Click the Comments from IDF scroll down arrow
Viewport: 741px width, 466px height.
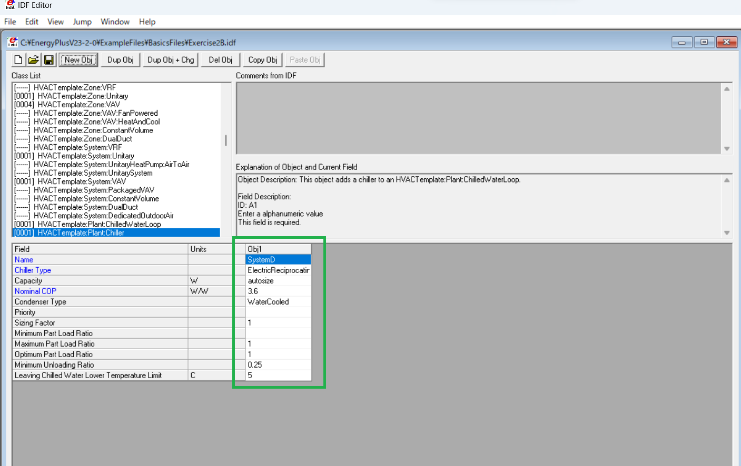coord(727,148)
